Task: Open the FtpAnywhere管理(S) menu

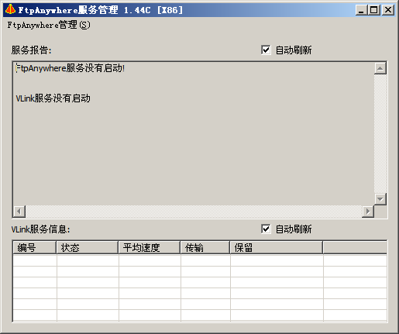Action: [49, 26]
